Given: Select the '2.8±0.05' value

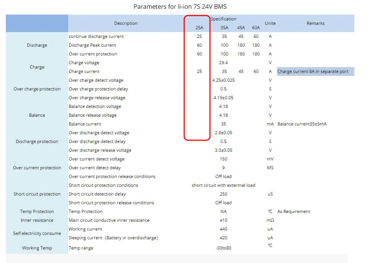Looking at the screenshot, I should click(223, 133).
